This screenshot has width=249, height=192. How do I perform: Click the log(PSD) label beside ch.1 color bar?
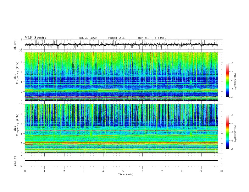pyautogui.click(x=235, y=82)
